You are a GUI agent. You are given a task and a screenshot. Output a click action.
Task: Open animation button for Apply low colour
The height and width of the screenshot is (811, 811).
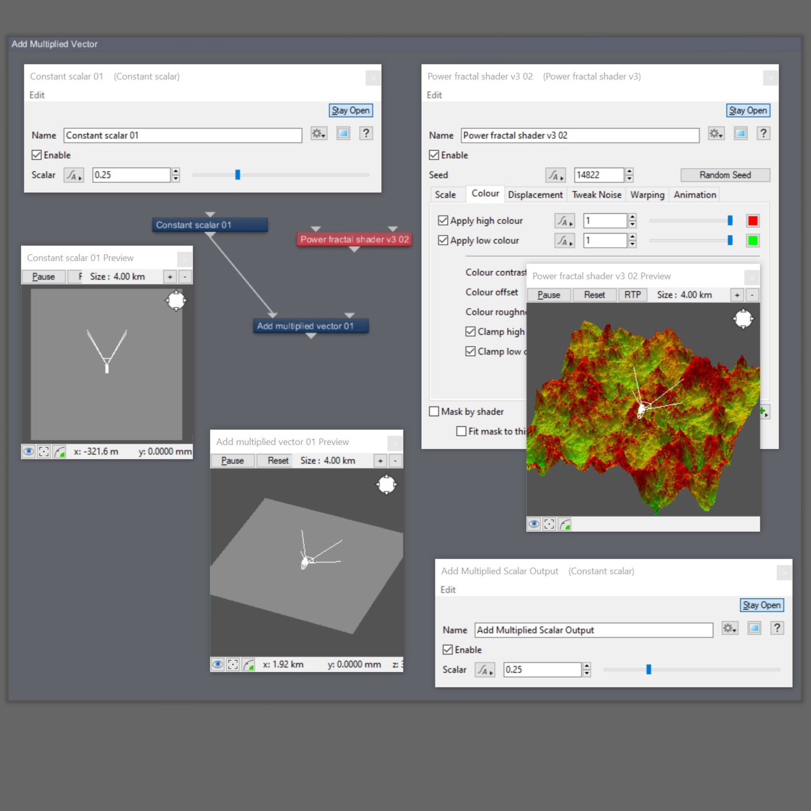coord(564,241)
